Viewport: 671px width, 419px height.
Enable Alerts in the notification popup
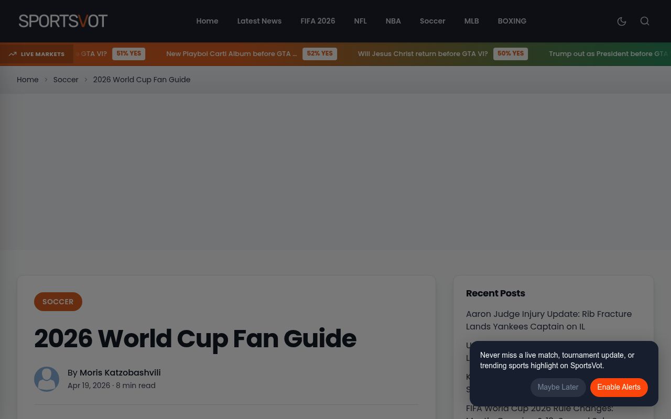coord(619,387)
